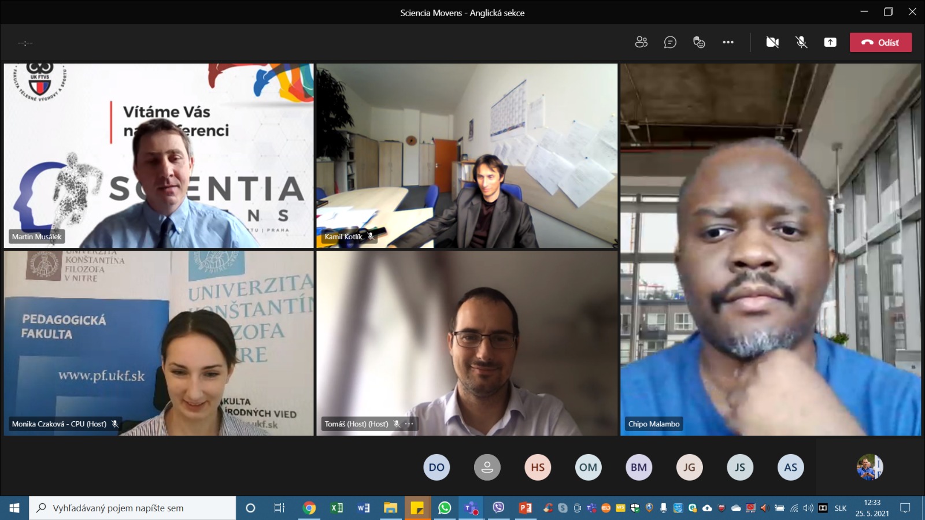This screenshot has height=520, width=925.
Task: Open WhatsApp from the taskbar
Action: pos(445,508)
